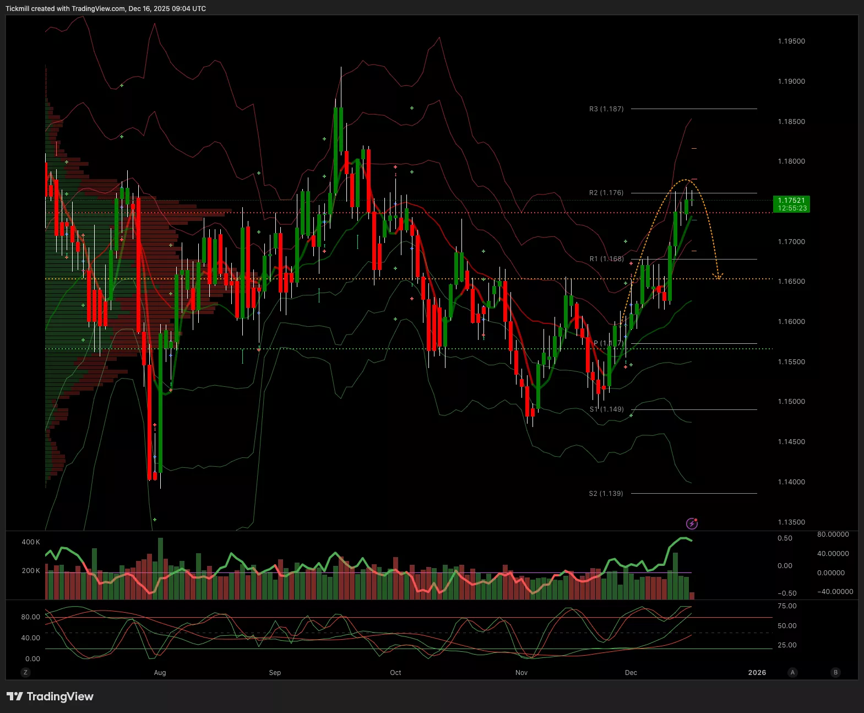Image resolution: width=864 pixels, height=713 pixels.
Task: Click the Dec label on time axis
Action: pos(631,673)
